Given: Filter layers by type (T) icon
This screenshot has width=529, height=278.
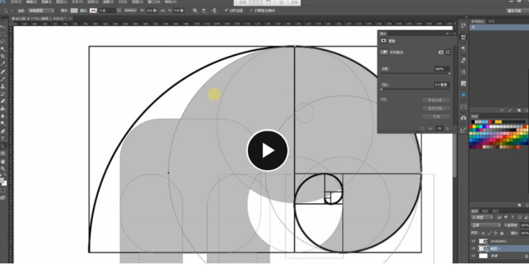Looking at the screenshot, I should pyautogui.click(x=513, y=217).
